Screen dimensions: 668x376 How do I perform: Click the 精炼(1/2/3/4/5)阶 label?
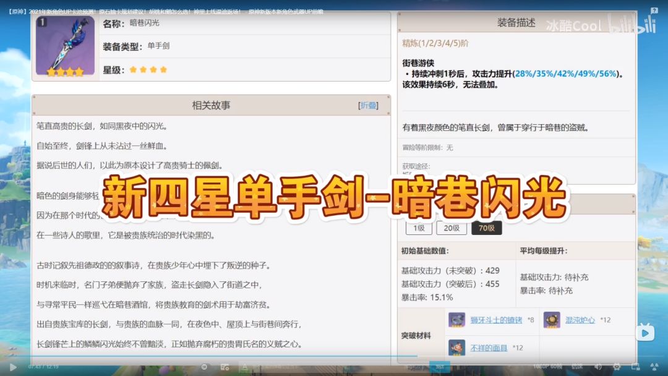tap(435, 43)
